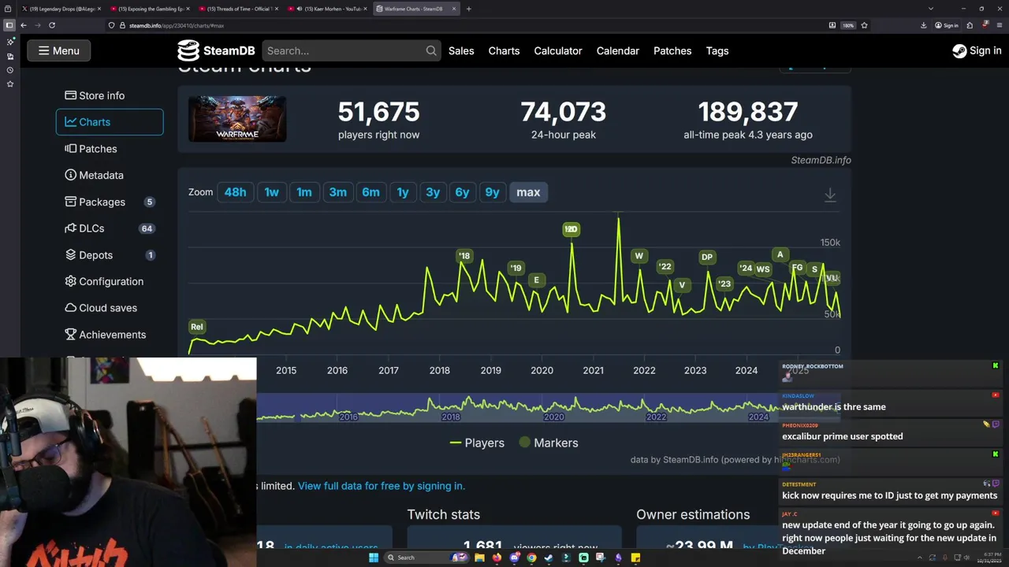The height and width of the screenshot is (567, 1009).
Task: Click the '19 chart marker
Action: 516,269
